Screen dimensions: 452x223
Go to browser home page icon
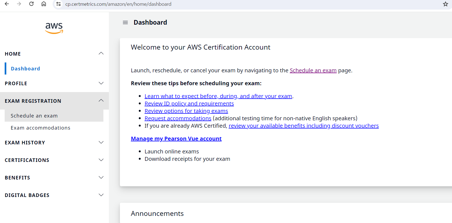coord(44,4)
